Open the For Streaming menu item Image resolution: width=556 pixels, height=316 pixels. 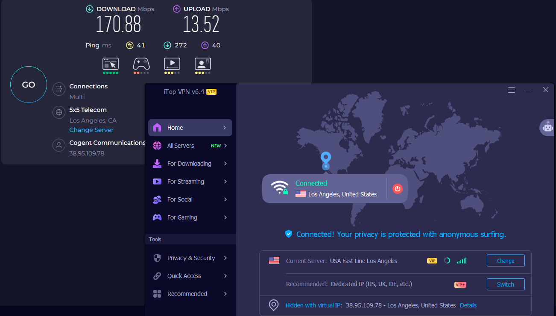click(x=185, y=181)
